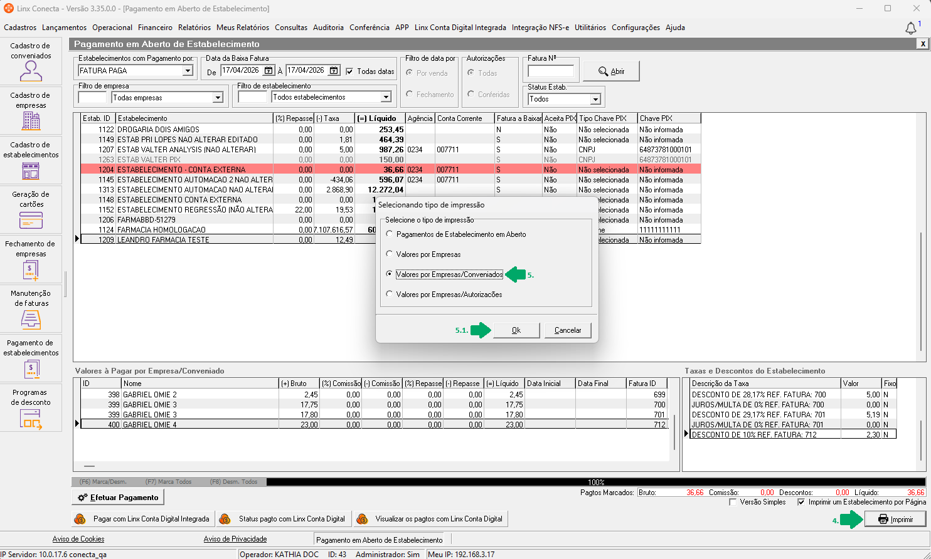Open Cadastros menu
931x559 pixels.
point(20,28)
